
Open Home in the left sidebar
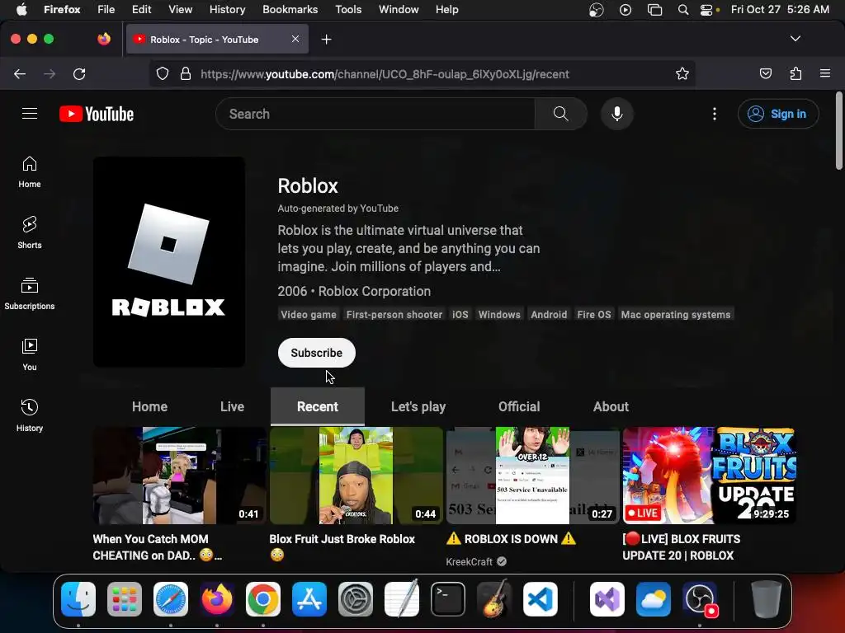pos(30,172)
